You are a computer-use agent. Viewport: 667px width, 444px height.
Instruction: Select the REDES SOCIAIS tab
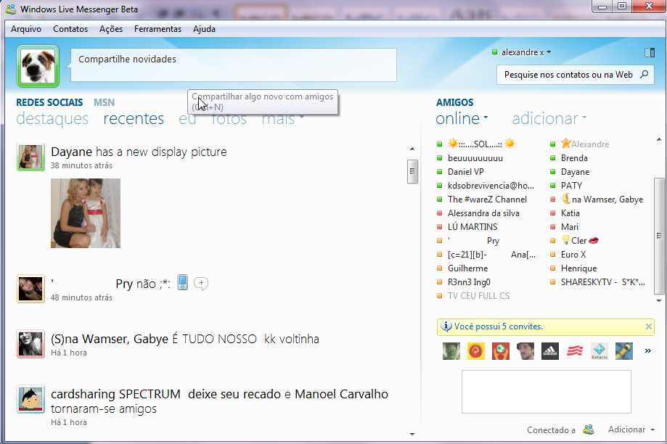[x=49, y=102]
